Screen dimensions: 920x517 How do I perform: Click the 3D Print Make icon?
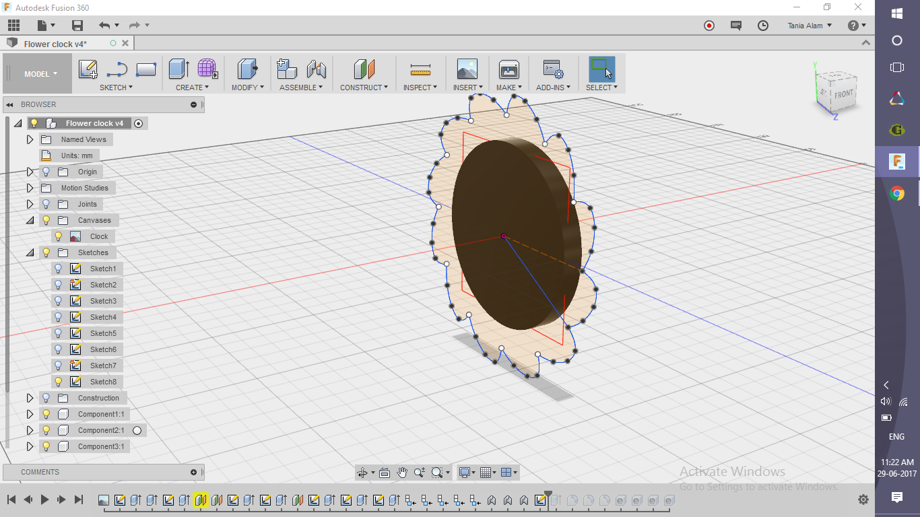pyautogui.click(x=508, y=69)
